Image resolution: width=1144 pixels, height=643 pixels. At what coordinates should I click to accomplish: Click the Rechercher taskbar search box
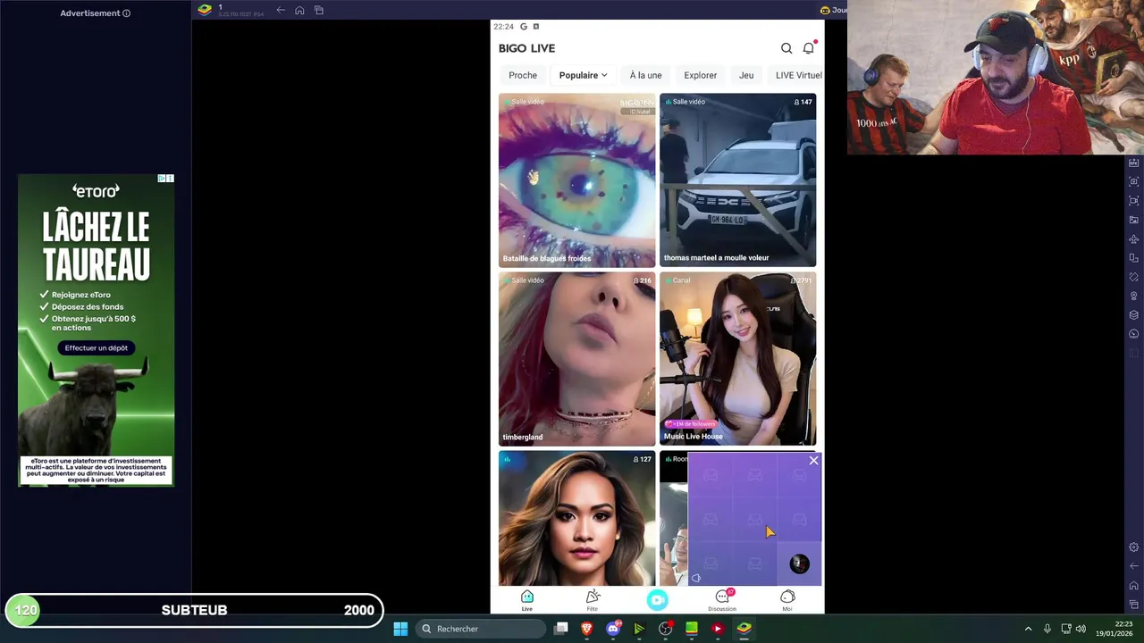(481, 629)
